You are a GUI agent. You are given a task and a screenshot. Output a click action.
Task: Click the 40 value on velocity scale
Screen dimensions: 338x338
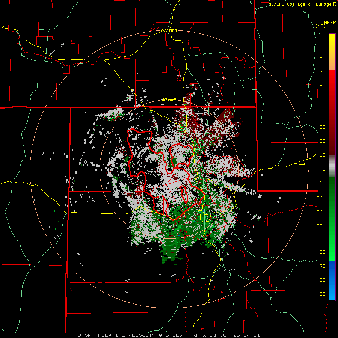pyautogui.click(x=323, y=113)
